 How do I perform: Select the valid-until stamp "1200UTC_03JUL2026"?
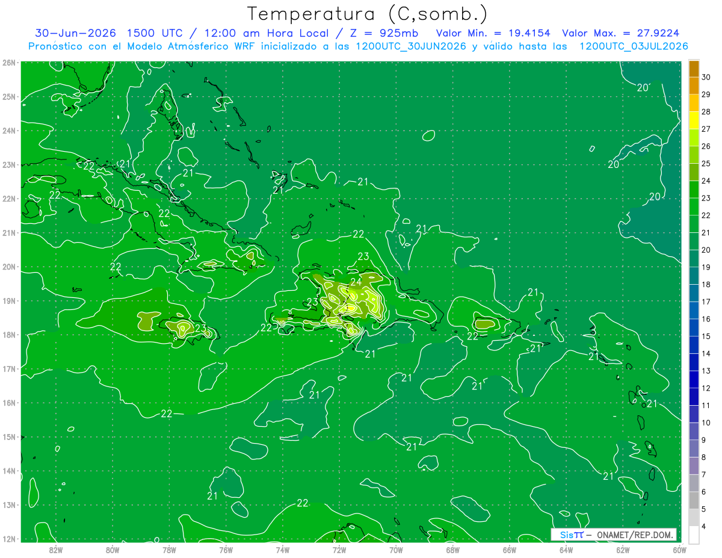point(634,46)
